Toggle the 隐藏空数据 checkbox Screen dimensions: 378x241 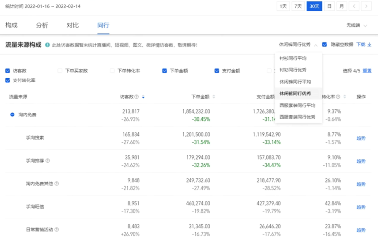pos(324,45)
